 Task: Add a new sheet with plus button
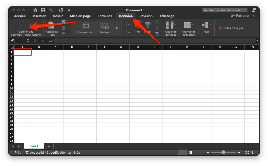pos(49,146)
